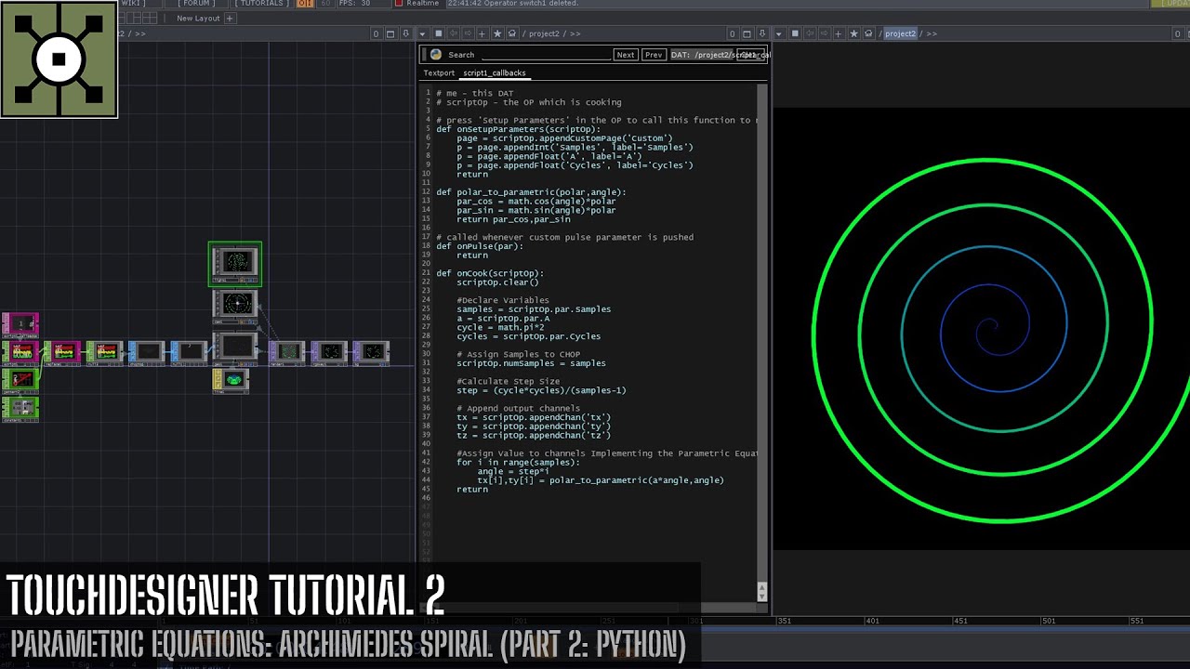Select first purple render node after geo

click(x=287, y=351)
